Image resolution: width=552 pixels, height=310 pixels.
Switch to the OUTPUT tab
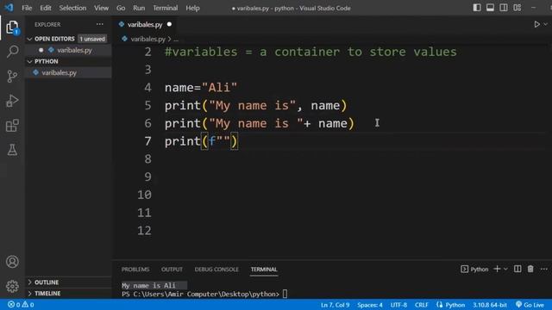click(172, 270)
